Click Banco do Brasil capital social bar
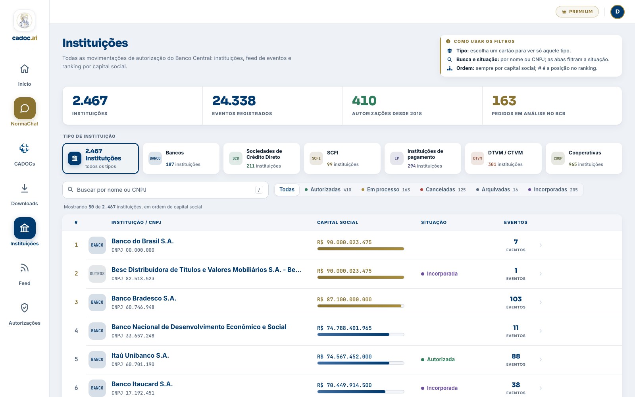635x397 pixels. [360, 249]
